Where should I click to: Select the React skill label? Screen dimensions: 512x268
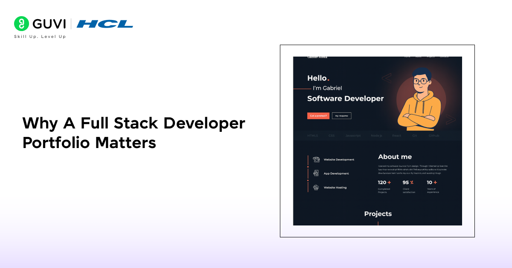click(x=396, y=136)
